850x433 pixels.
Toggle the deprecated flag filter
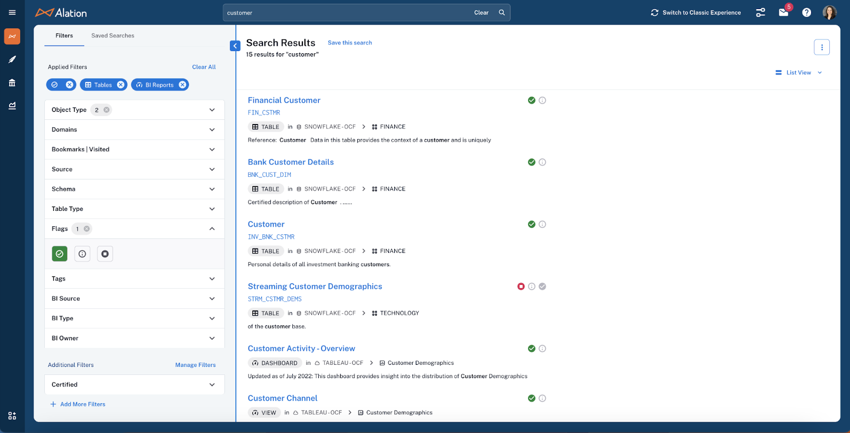(x=105, y=254)
